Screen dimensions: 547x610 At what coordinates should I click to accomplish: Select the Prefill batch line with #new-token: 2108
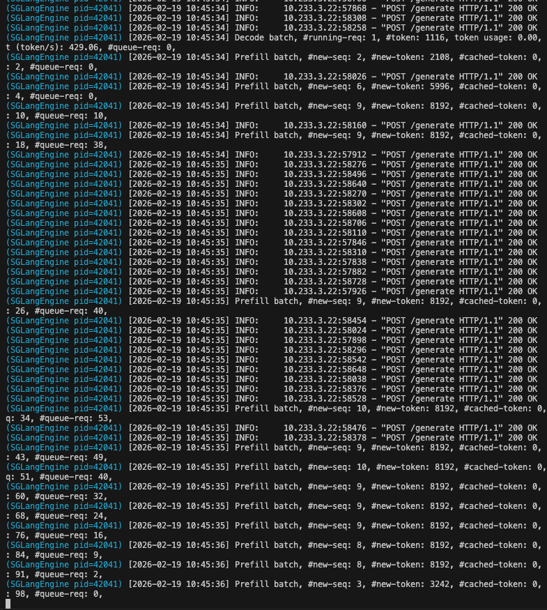(x=274, y=56)
